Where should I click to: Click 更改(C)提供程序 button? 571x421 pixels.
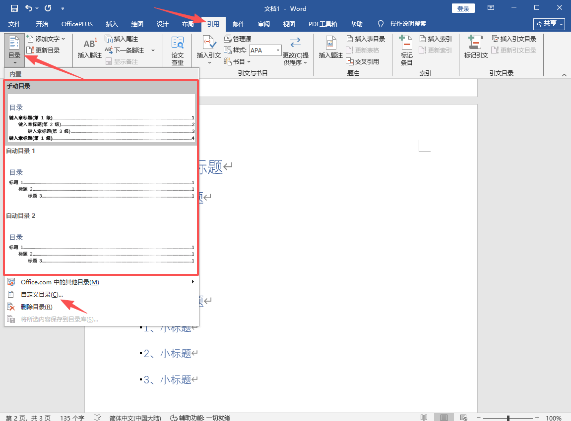(295, 51)
